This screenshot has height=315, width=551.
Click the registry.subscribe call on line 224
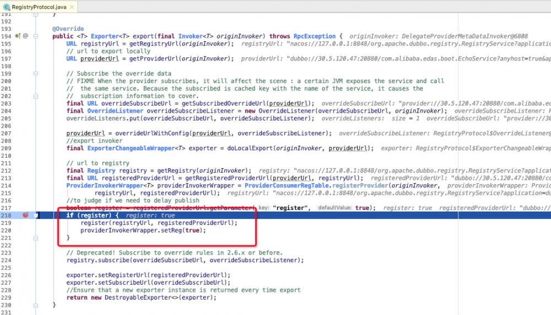[98, 260]
